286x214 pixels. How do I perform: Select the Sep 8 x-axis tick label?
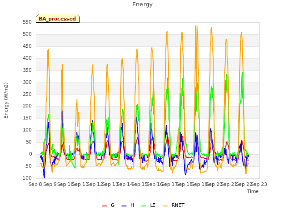pyautogui.click(x=36, y=184)
